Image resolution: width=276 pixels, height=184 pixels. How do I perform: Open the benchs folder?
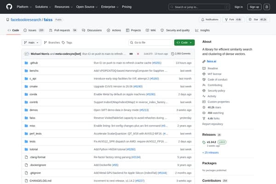pos(34,71)
